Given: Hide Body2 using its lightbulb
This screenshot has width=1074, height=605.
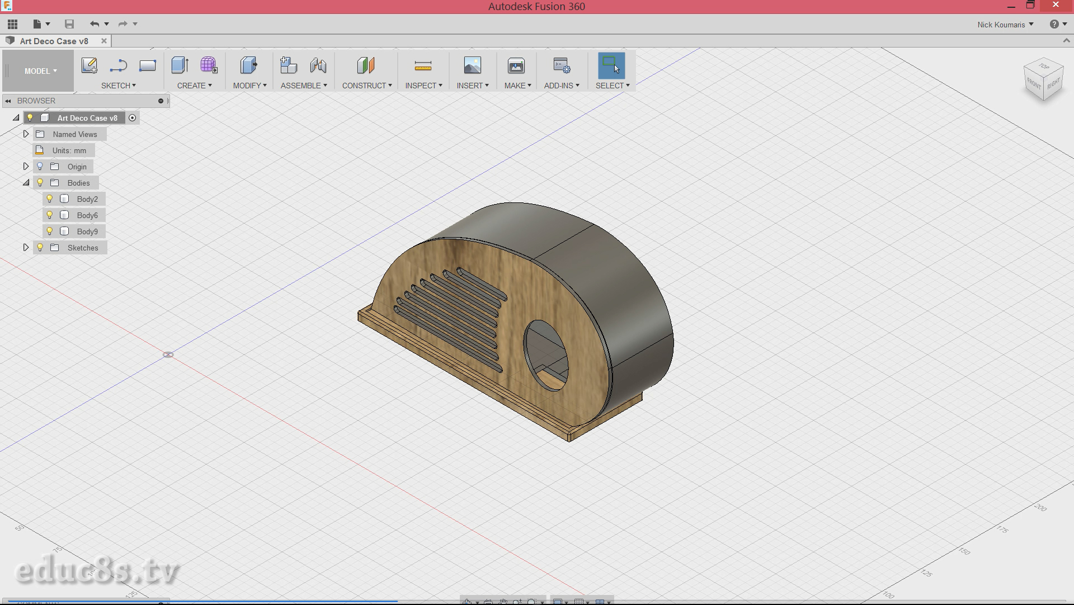Looking at the screenshot, I should (50, 199).
